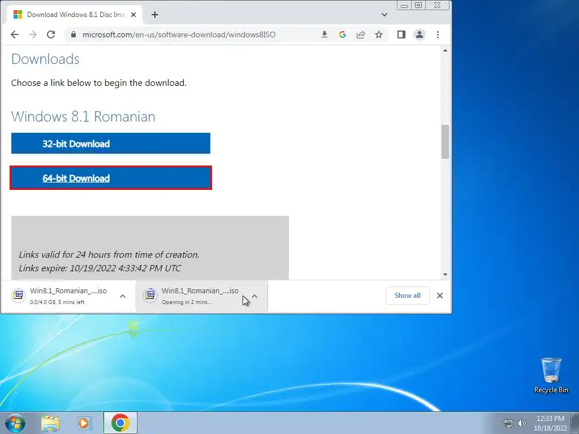Click 'Links valid for 24 hours' text
This screenshot has height=434, width=579.
tap(109, 255)
